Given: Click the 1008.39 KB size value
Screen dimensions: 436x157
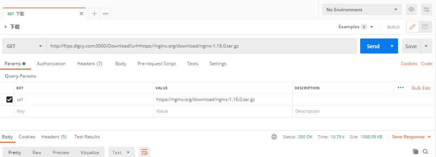Looking at the screenshot, I should pyautogui.click(x=371, y=137).
